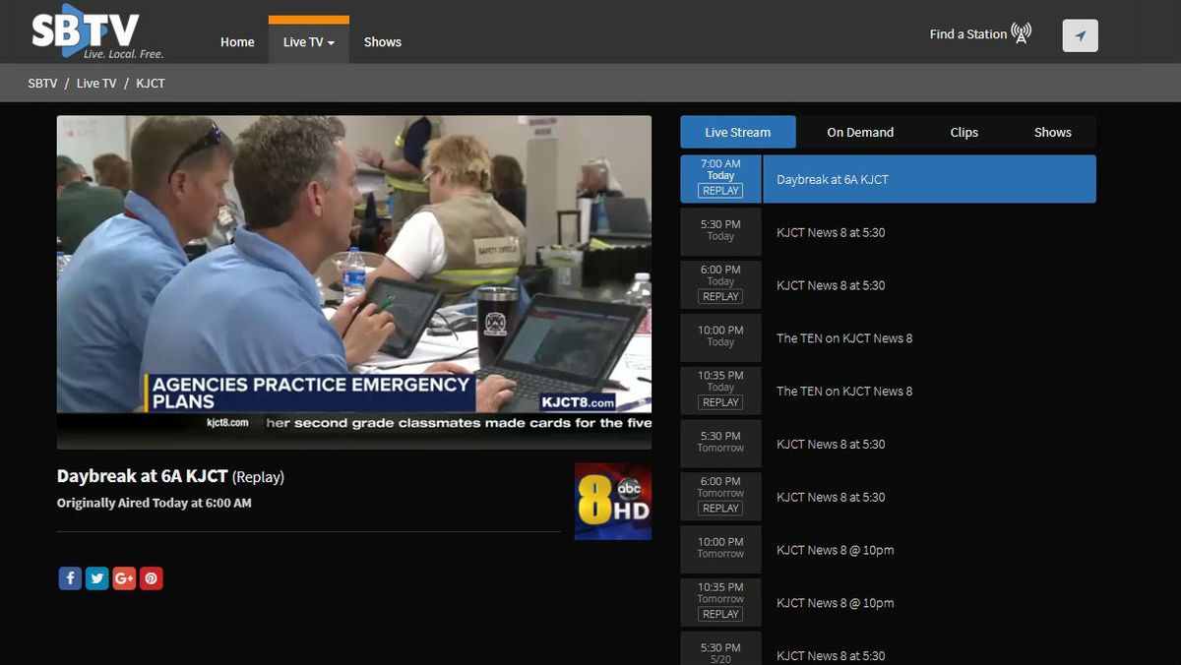The image size is (1181, 665).
Task: Open Home from the navigation bar
Action: [237, 41]
